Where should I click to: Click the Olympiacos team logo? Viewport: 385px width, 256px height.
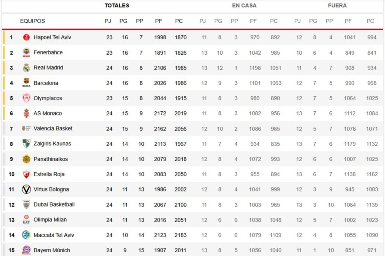pyautogui.click(x=26, y=98)
